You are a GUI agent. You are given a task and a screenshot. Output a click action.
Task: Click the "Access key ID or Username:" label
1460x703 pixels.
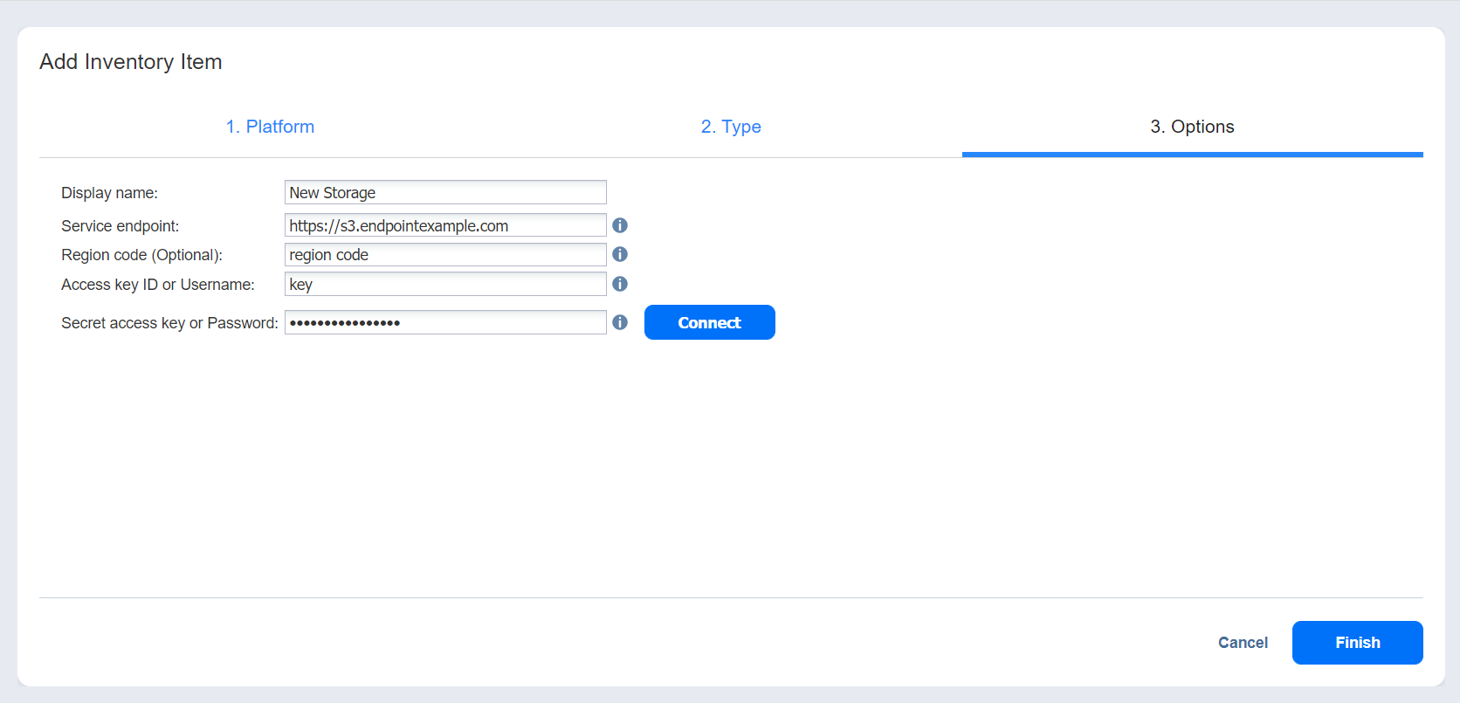(x=157, y=285)
